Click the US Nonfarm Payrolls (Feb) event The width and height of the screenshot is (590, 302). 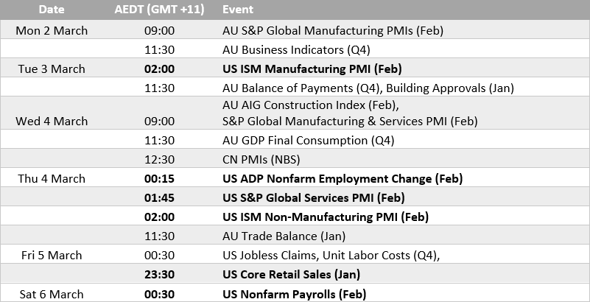click(x=294, y=294)
